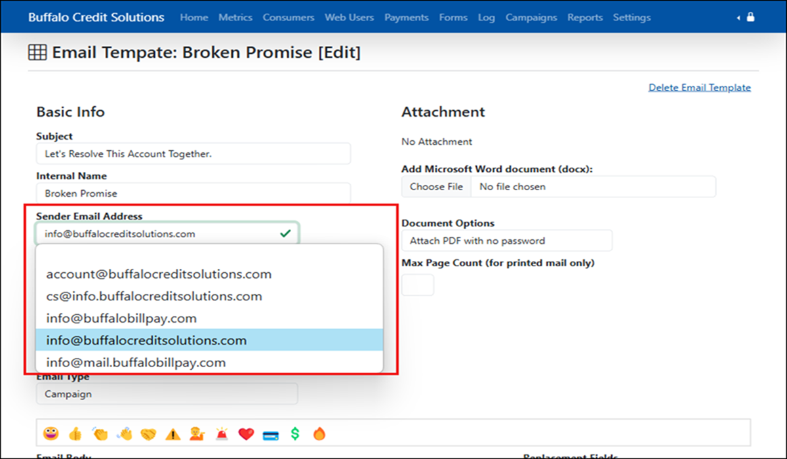Select account@buffalocreditsolutions.com sender option

209,274
